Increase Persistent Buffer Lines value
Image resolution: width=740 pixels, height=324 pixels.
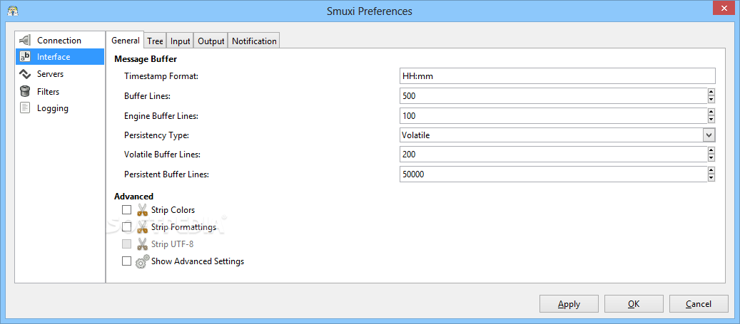coord(711,170)
